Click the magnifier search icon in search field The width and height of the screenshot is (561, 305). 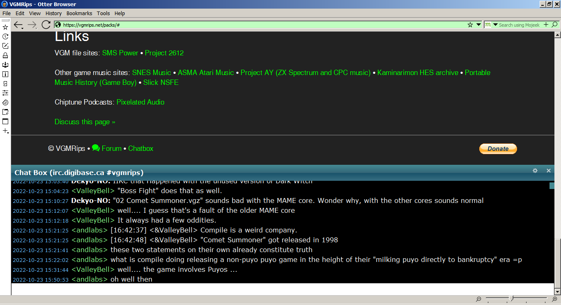(x=554, y=25)
